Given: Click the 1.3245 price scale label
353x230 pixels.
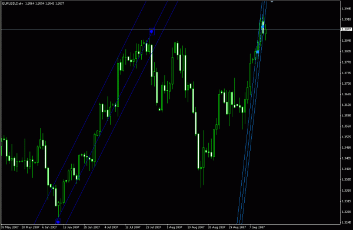Looking at the screenshot, I should point(347,222).
